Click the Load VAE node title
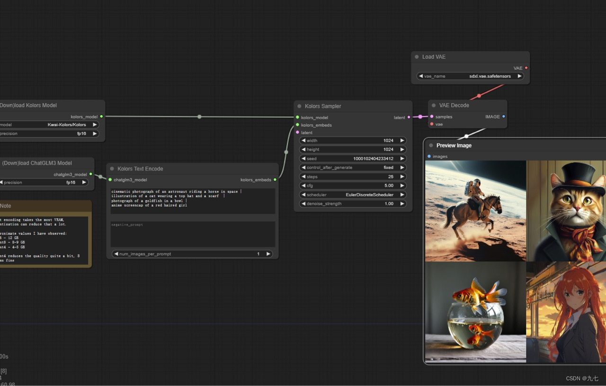 pos(434,57)
